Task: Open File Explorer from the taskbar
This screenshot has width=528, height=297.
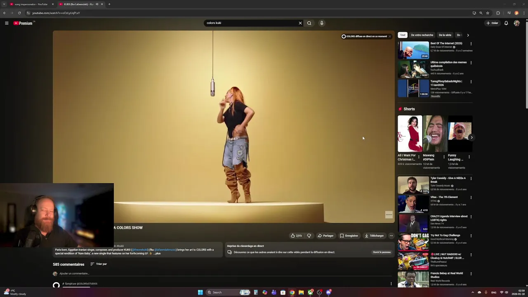Action: pos(301,292)
